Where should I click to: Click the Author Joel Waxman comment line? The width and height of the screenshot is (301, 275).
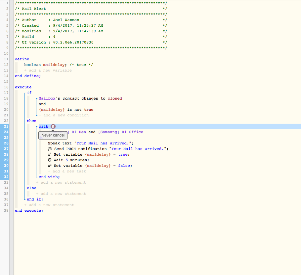coord(91,20)
